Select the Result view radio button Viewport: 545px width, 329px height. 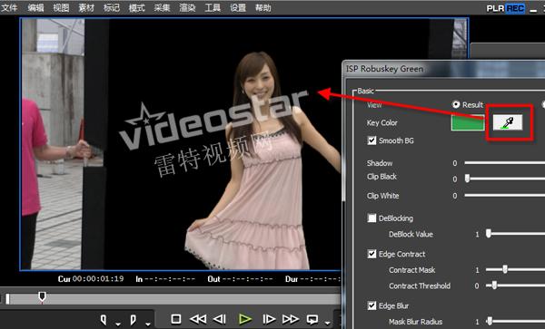click(x=456, y=104)
